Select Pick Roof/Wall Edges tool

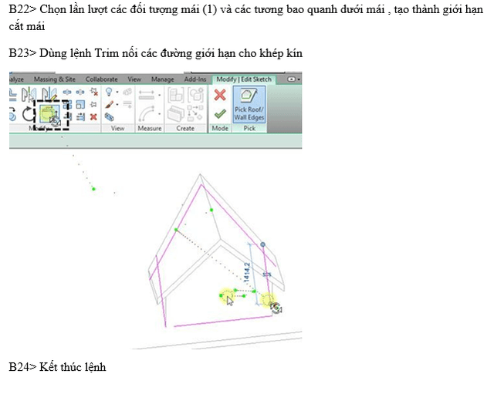pyautogui.click(x=249, y=105)
